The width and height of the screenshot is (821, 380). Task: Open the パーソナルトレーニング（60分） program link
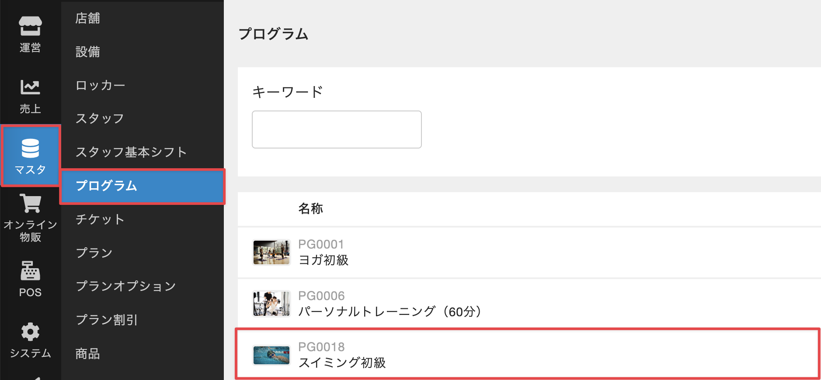click(x=390, y=311)
